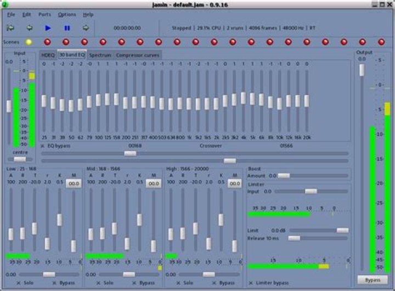
Task: Click the Low band stereo balance slider at 0.00
Action: 49,275
